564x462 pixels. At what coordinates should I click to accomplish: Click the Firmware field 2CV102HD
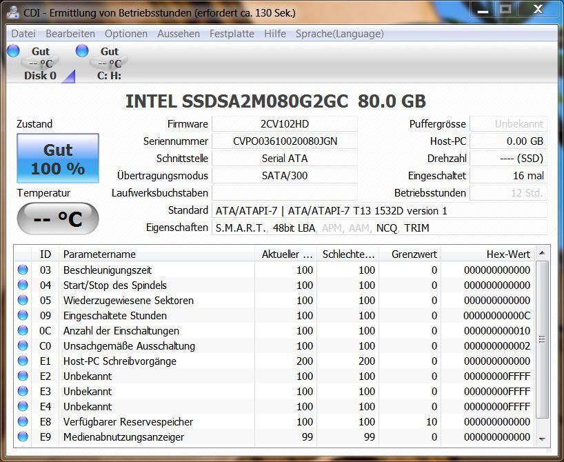(285, 124)
